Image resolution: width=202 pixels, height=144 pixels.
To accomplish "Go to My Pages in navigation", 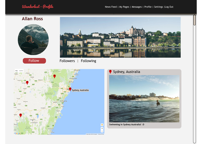I will point(124,7).
